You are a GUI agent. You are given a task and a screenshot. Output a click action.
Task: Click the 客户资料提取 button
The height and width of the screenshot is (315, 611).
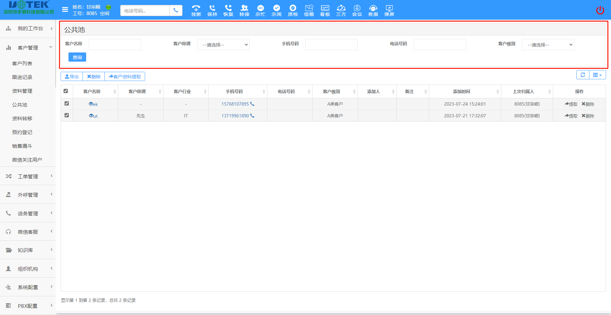[x=125, y=76]
